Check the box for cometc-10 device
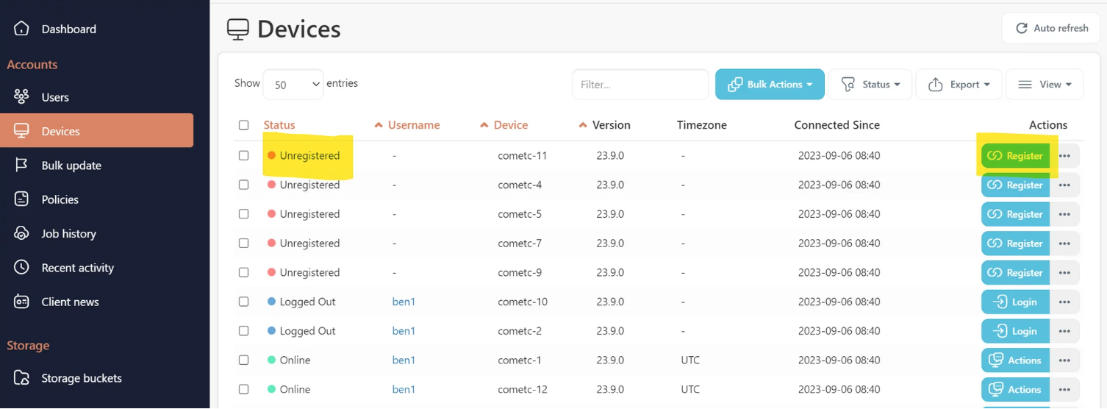 click(x=244, y=302)
